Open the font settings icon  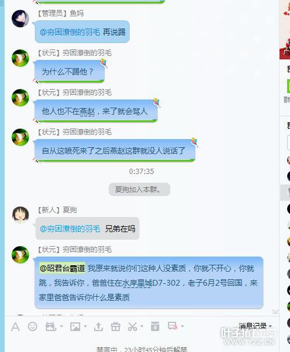[15, 326]
